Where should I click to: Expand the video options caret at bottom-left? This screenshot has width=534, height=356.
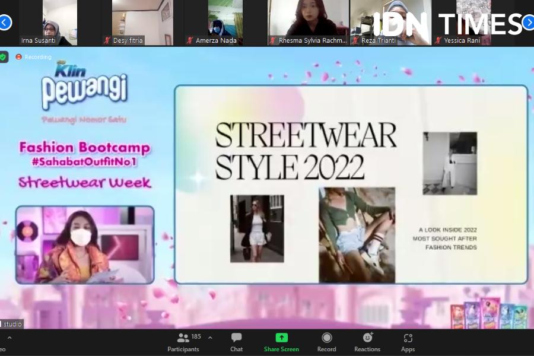click(x=9, y=338)
